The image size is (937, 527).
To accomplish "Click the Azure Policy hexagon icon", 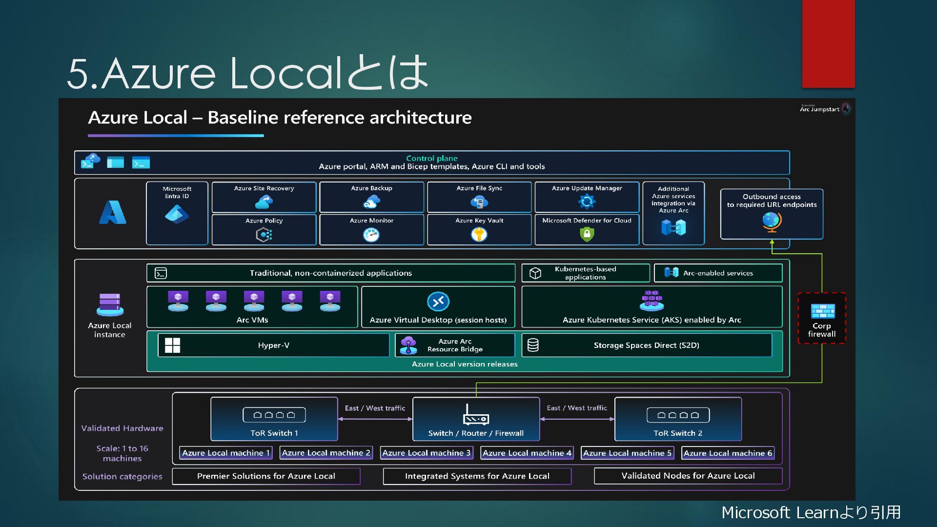I will [264, 235].
